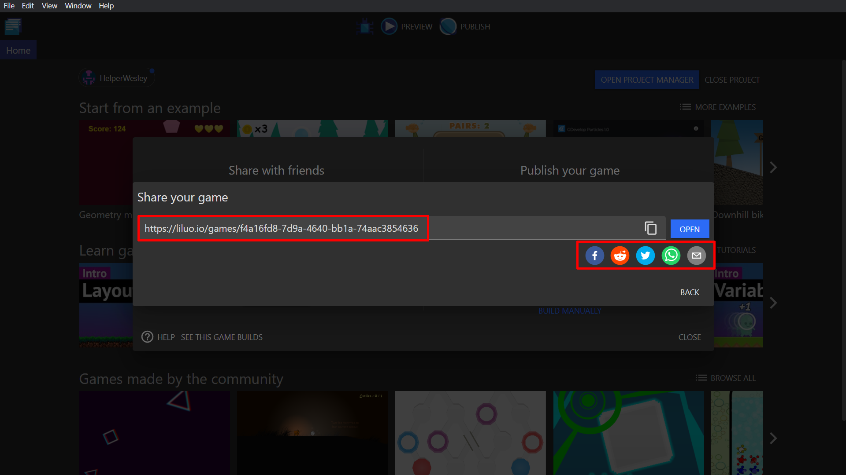The height and width of the screenshot is (475, 846).
Task: Click the OPEN button for game URL
Action: click(690, 229)
